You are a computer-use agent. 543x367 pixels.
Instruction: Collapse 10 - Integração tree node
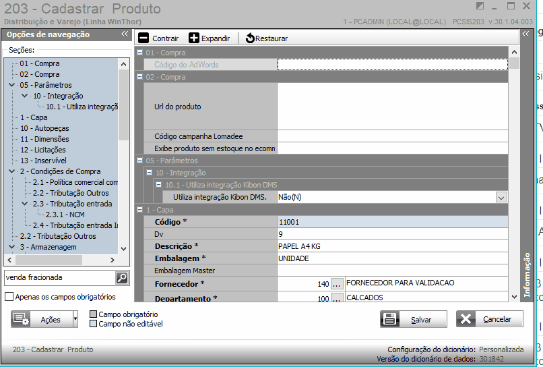(x=24, y=96)
